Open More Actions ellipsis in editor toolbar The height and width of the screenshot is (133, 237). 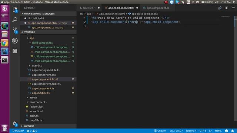[x=233, y=8]
